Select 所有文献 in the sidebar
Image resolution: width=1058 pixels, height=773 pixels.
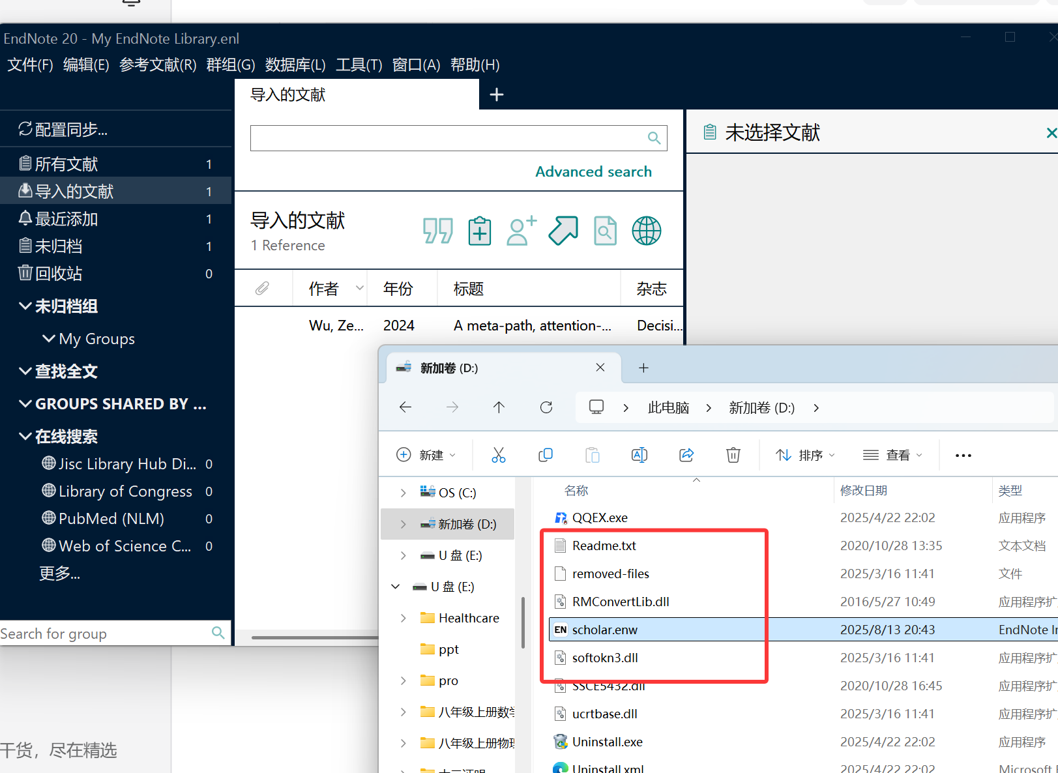click(x=116, y=164)
